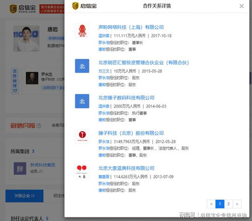
Task: Click 黄章晋 link under 北京大象蓝典科技
Action: (104, 177)
